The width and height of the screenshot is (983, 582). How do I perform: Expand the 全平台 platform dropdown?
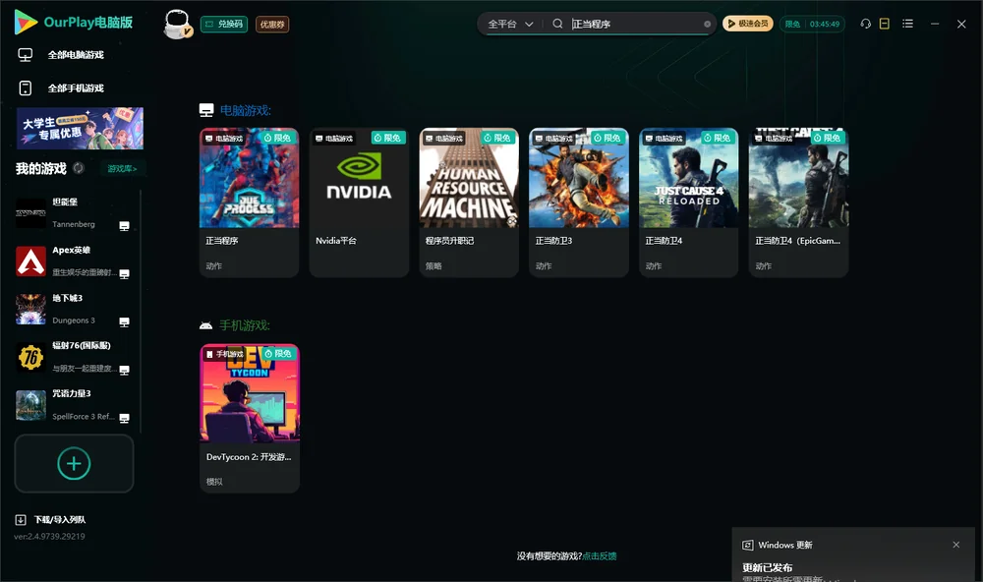click(x=510, y=24)
